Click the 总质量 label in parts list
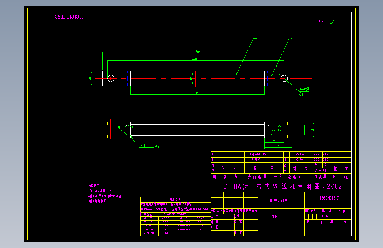 tap(320, 177)
